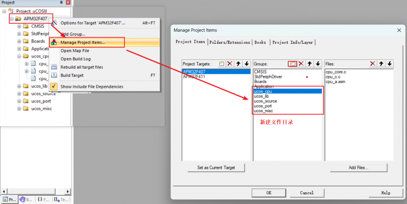Select Open Map File
Image resolution: width=407 pixels, height=204 pixels.
[x=104, y=51]
